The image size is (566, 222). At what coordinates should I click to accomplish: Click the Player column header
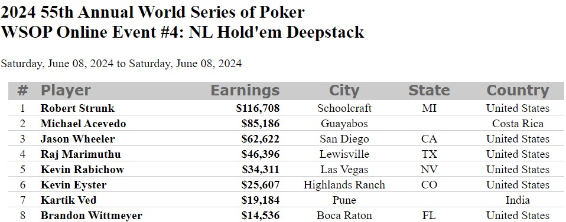click(66, 90)
